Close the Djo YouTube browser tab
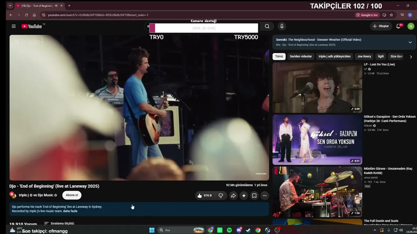The height and width of the screenshot is (234, 417). pyautogui.click(x=62, y=6)
